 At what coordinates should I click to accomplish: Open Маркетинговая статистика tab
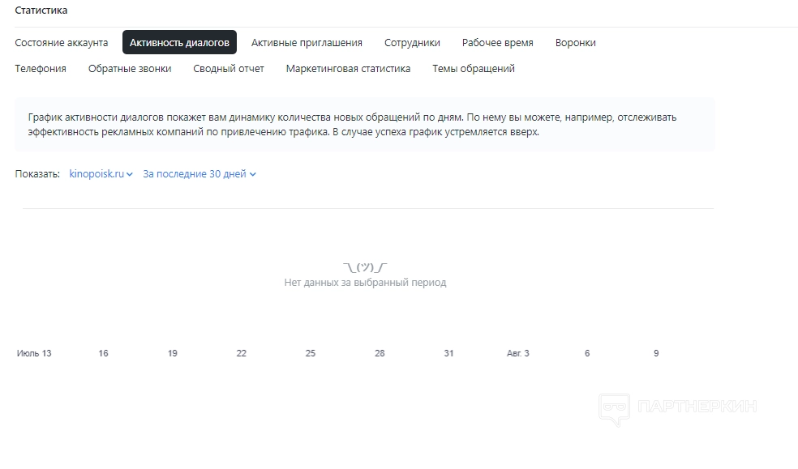tap(348, 69)
